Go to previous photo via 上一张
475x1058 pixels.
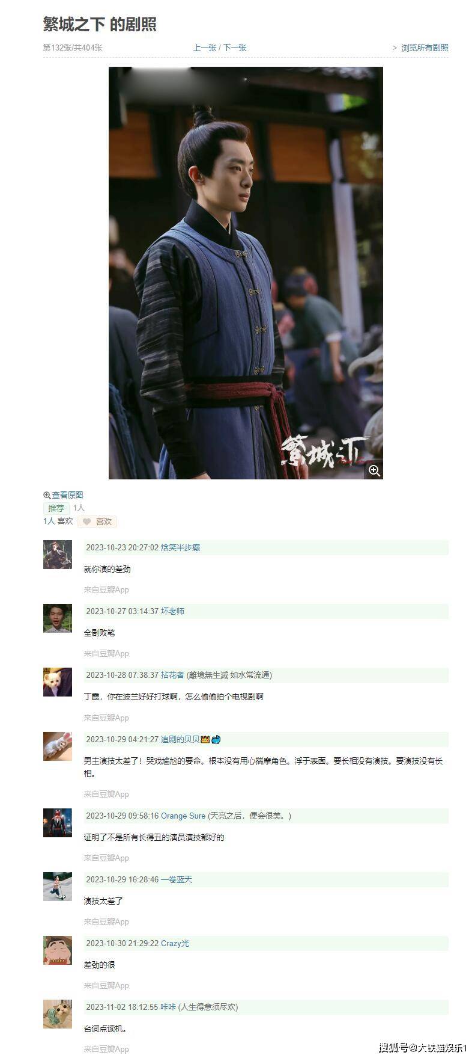click(x=205, y=48)
